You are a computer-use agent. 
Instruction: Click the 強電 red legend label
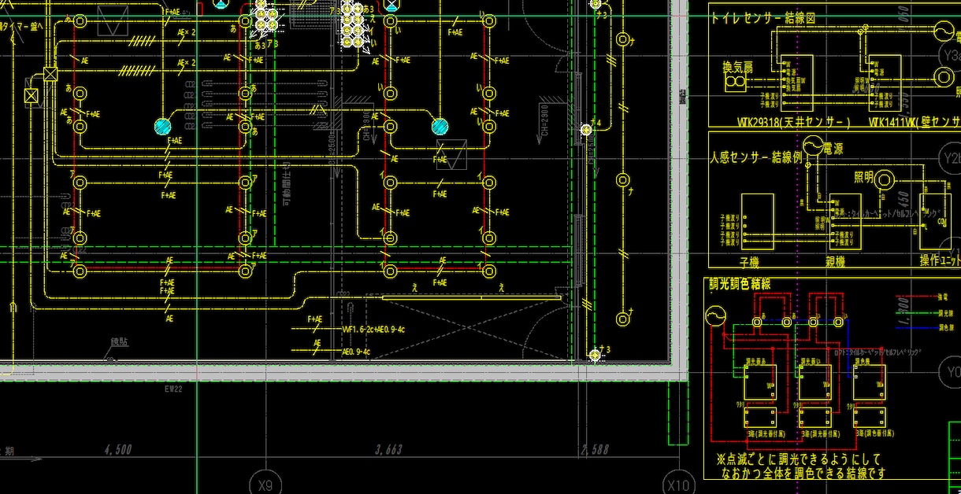pos(941,297)
